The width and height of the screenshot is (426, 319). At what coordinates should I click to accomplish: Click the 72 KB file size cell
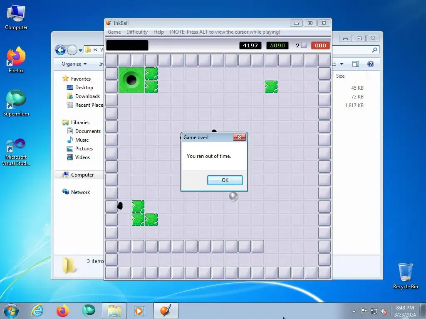pyautogui.click(x=357, y=96)
